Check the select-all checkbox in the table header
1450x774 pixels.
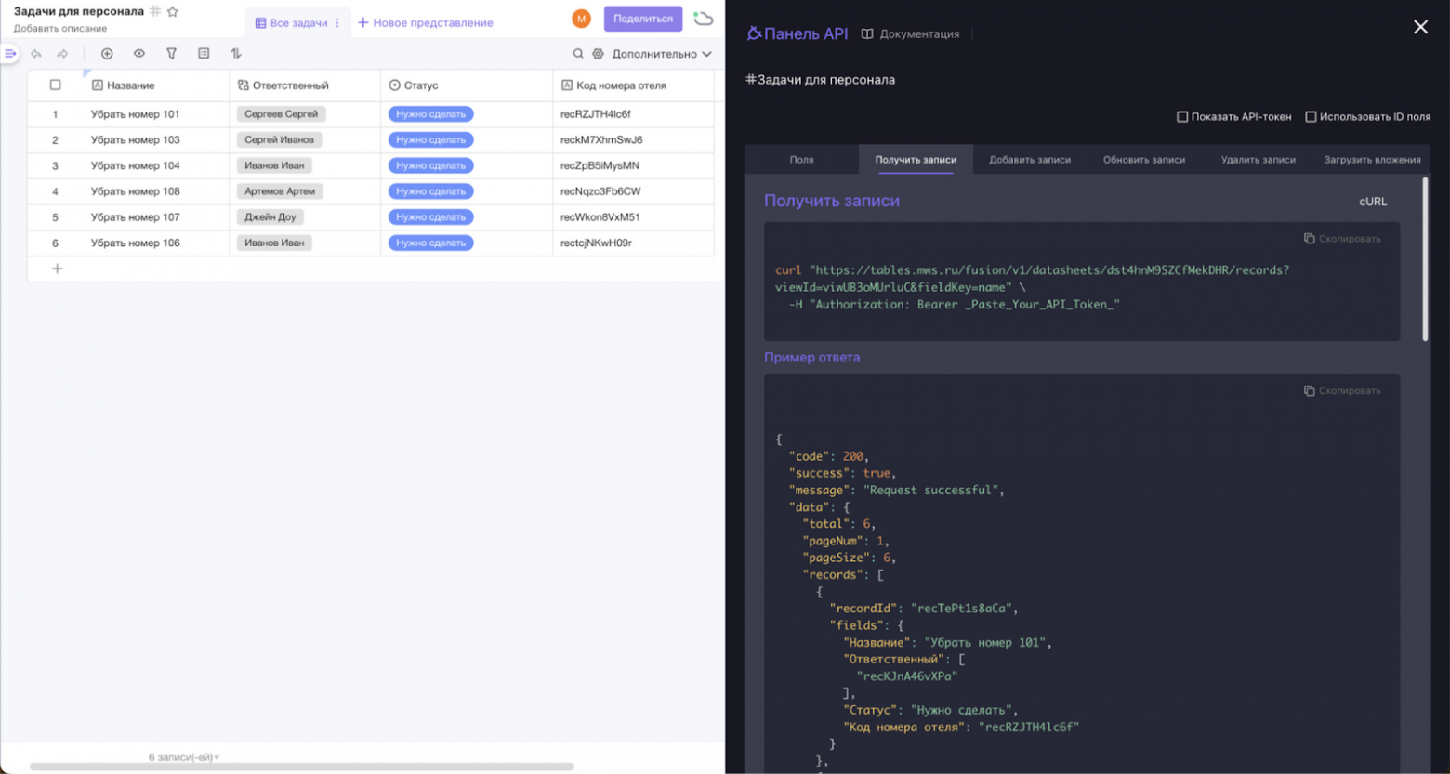tap(55, 85)
